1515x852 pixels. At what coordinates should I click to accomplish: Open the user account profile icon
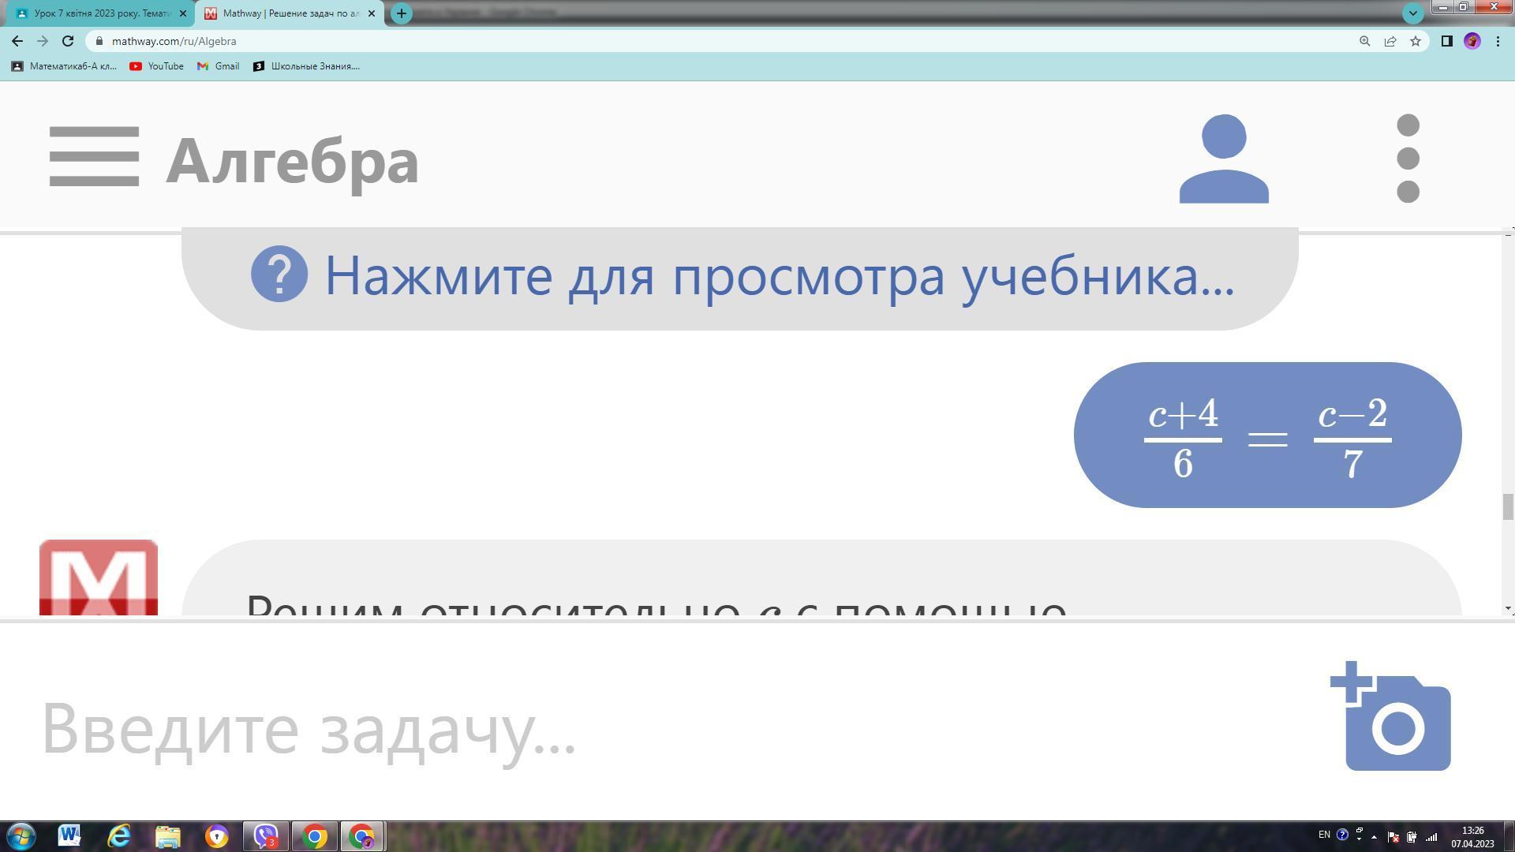[1224, 159]
